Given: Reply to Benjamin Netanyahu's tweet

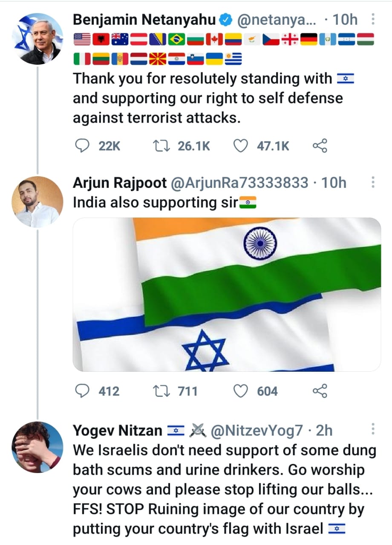Looking at the screenshot, I should point(81,146).
